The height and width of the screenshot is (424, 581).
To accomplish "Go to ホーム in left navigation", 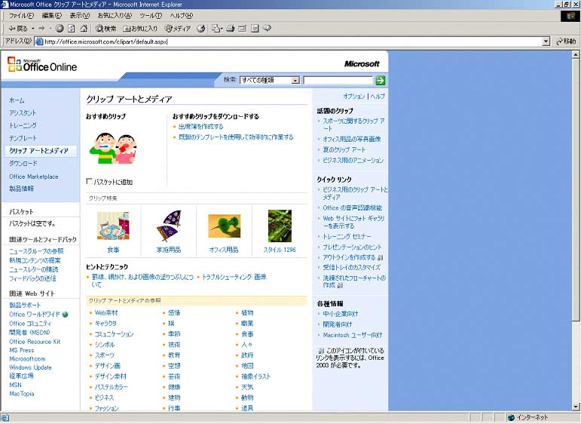I will click(x=17, y=100).
